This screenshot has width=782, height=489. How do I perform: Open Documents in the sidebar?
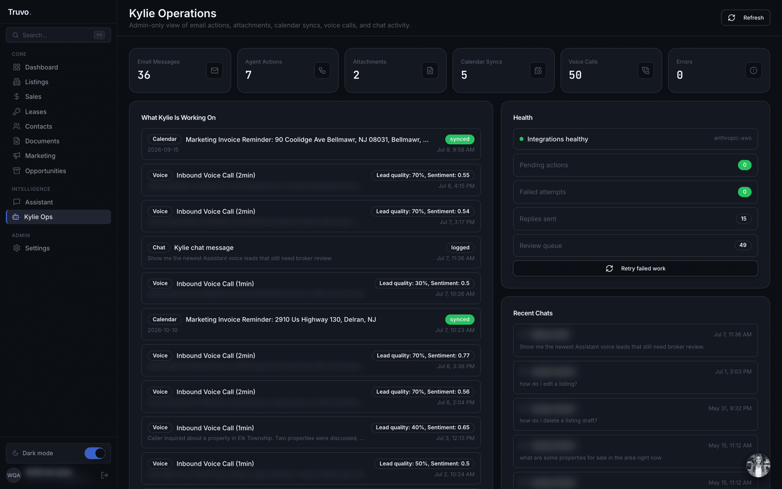[58, 141]
